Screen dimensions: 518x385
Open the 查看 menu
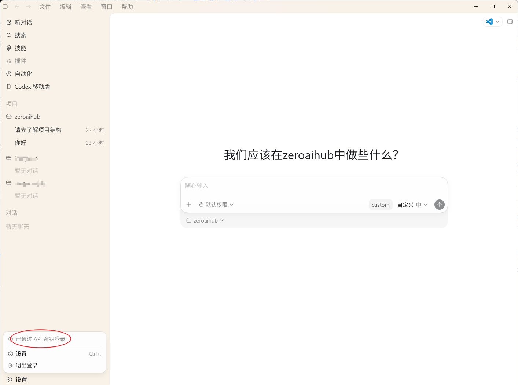(x=86, y=7)
